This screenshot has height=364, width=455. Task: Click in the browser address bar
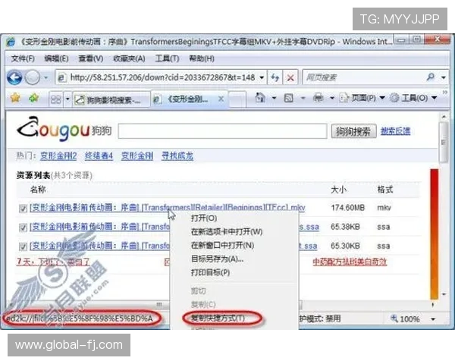coord(162,77)
